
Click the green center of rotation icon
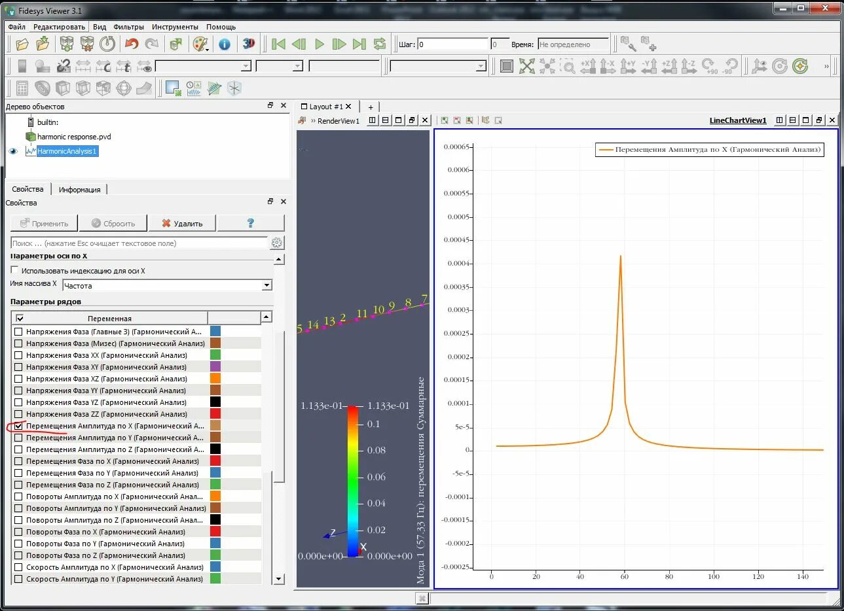[800, 66]
